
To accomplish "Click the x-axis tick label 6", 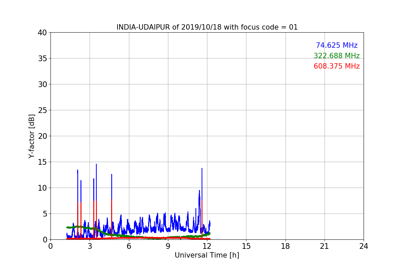I will point(129,246).
